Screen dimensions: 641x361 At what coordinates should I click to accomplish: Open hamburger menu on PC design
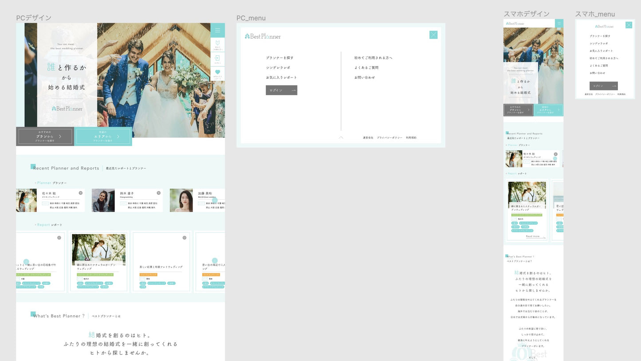pos(217,31)
